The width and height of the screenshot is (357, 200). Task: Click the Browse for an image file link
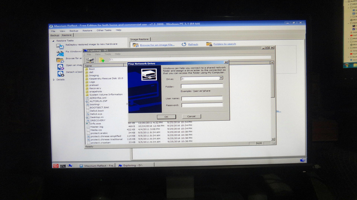[x=157, y=45]
